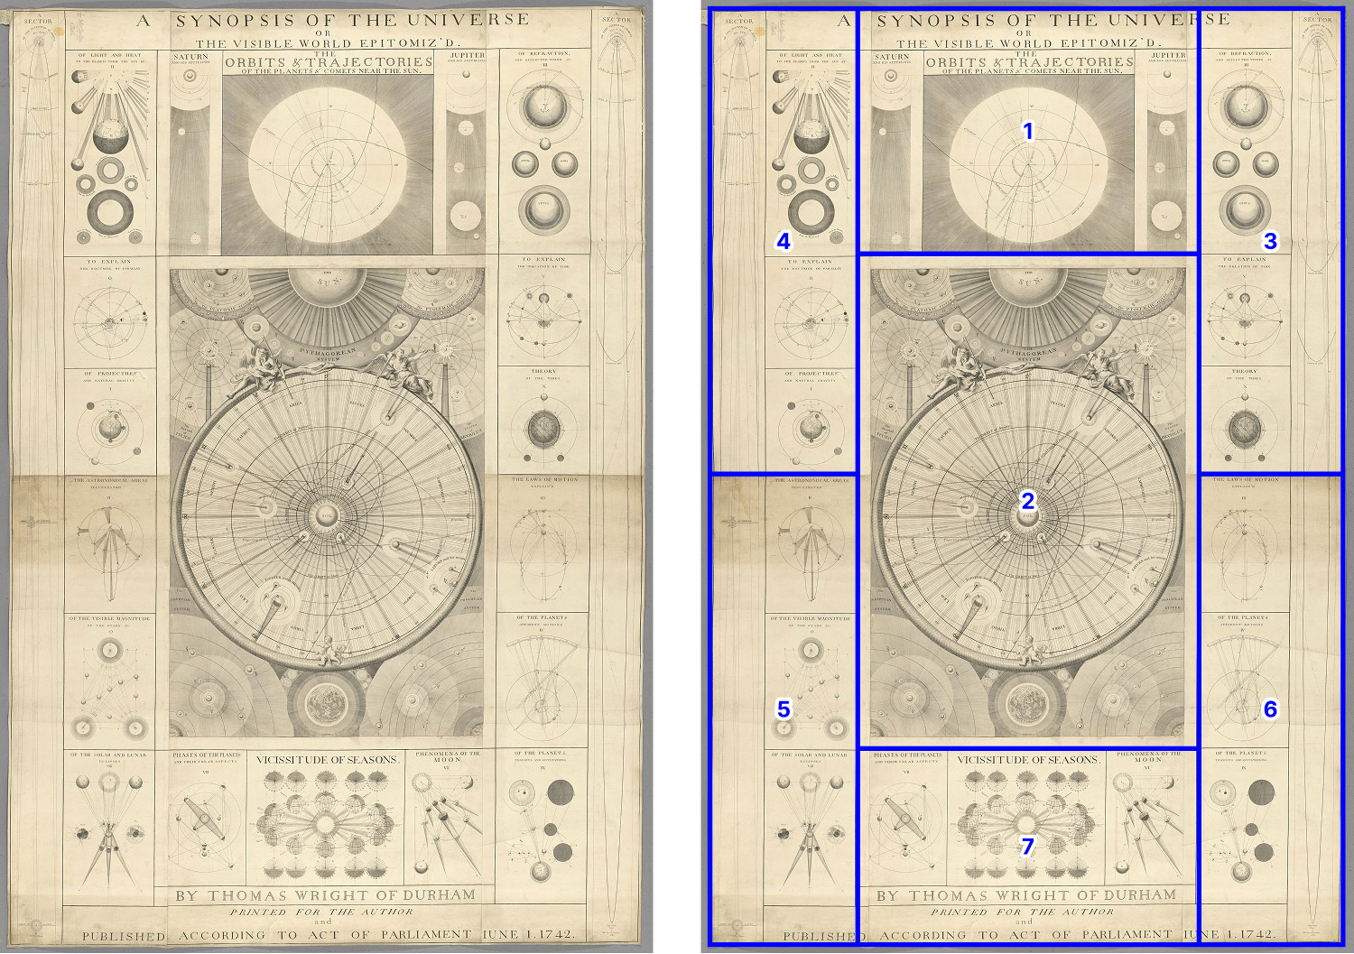The height and width of the screenshot is (954, 1354).
Task: Click 'BY THOMAS WRIGHT OF DURHAM' in unannotated chart
Action: [x=325, y=895]
